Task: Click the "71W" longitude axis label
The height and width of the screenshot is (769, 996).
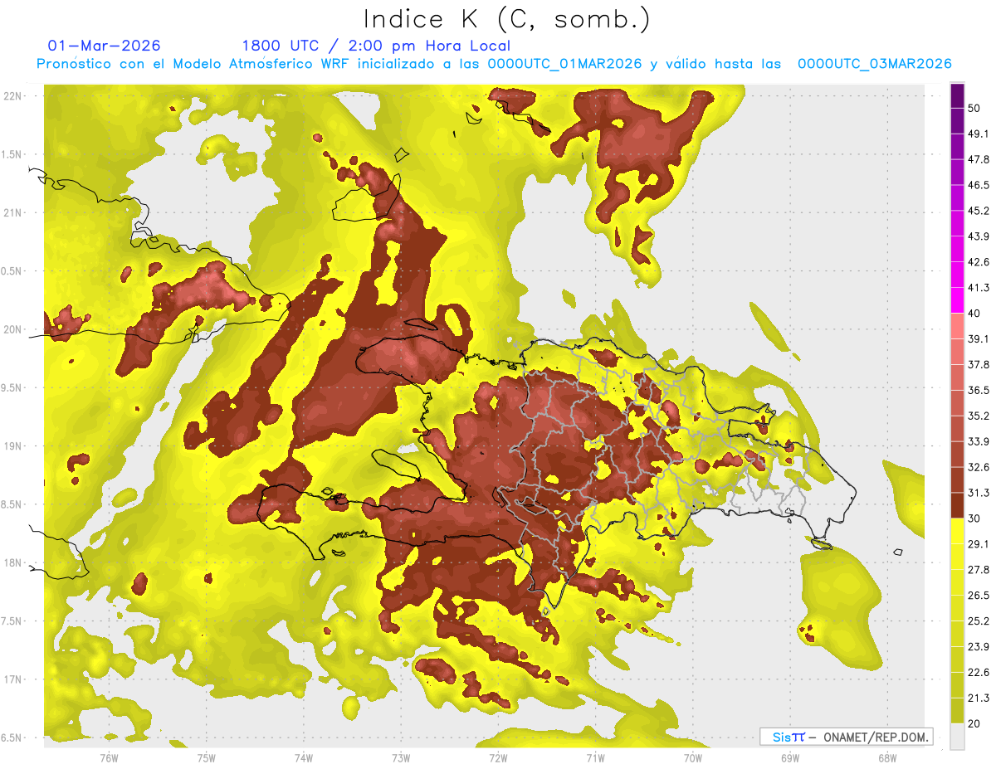Action: coord(595,757)
